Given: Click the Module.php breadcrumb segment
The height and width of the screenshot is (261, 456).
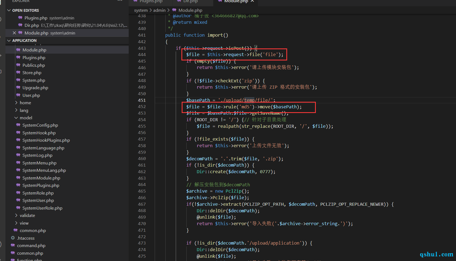Looking at the screenshot, I should (190, 10).
